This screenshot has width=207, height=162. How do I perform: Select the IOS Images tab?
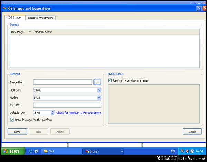coord(14,17)
